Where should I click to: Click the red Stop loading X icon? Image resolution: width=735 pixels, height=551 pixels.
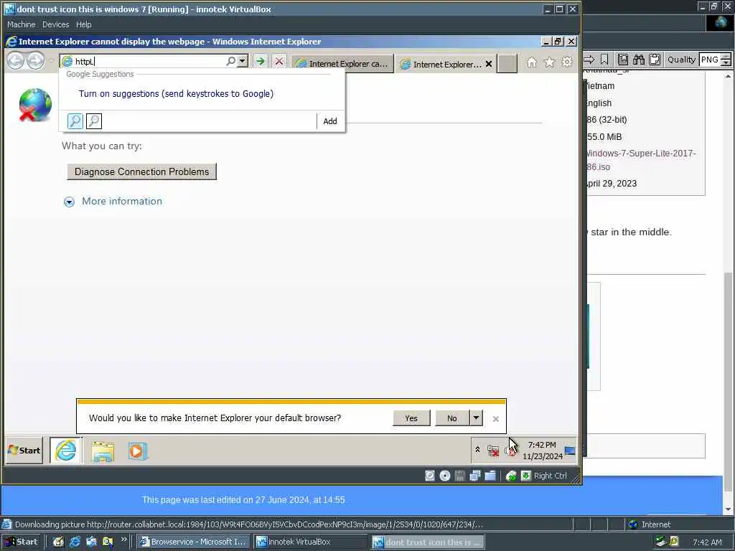[x=279, y=61]
